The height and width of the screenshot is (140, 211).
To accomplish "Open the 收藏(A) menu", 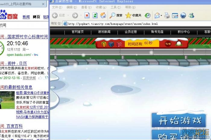I will click(x=101, y=7).
